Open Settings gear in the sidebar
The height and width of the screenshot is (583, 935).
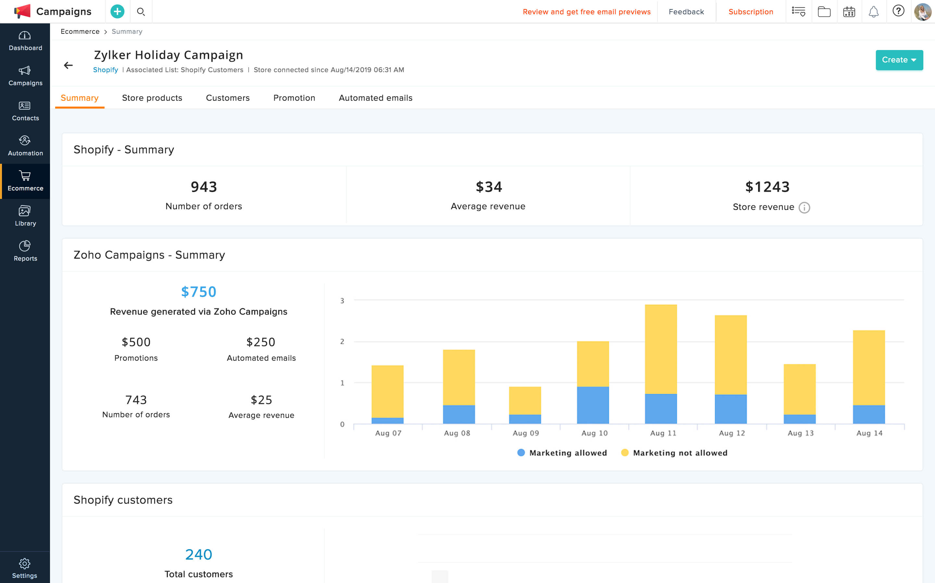pyautogui.click(x=25, y=568)
